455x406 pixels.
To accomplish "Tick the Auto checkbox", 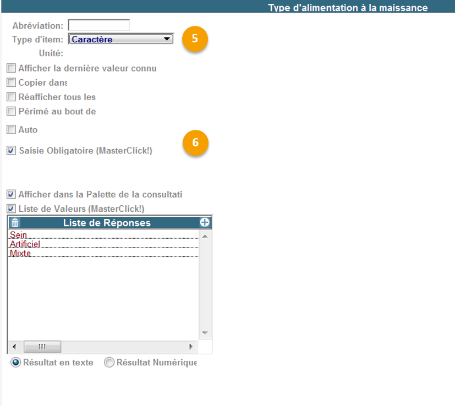I will [11, 130].
